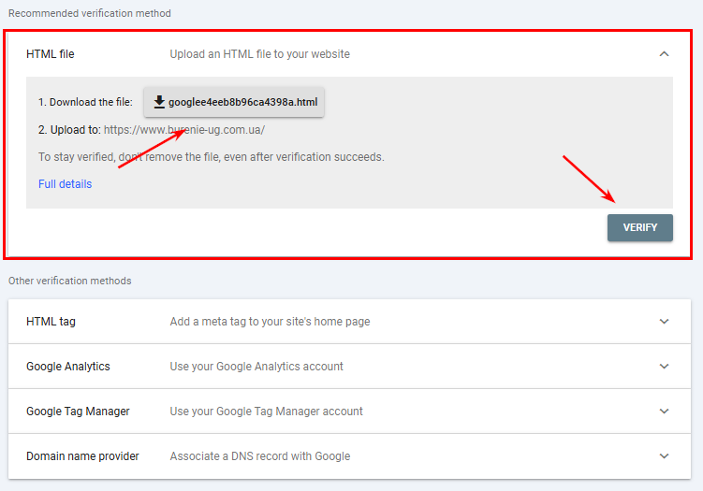Click the download icon beside googlee4eeb8b96ca4398a.html
Screen dimensions: 703x491
(x=159, y=102)
